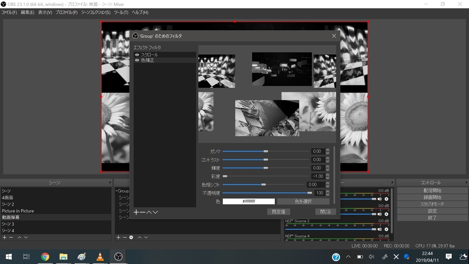Move source up in the sources panel
This screenshot has height=264, width=469.
pos(140,237)
